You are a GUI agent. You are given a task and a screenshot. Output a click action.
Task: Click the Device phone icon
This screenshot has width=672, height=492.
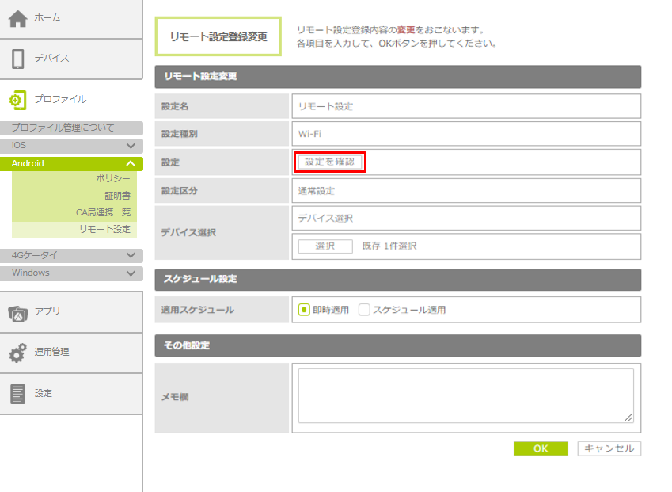pos(17,59)
